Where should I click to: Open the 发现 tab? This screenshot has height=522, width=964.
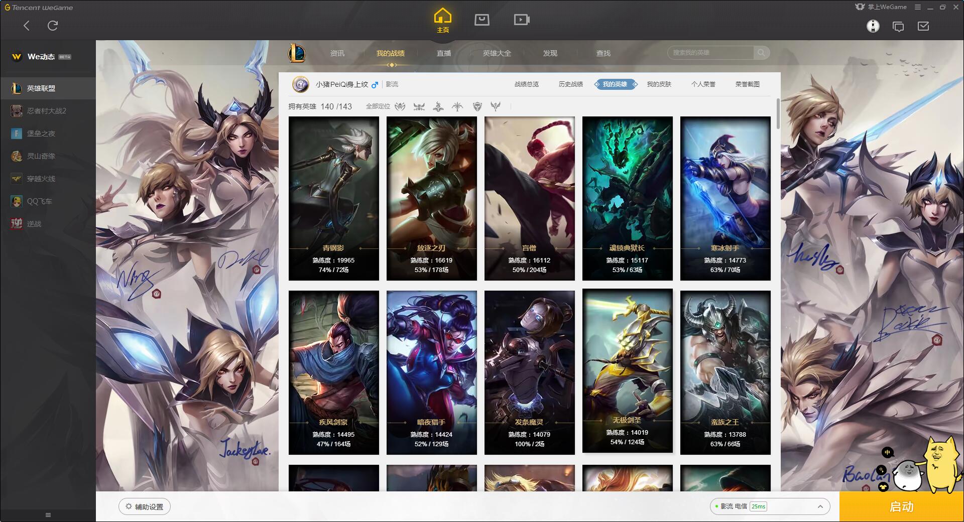[x=550, y=53]
